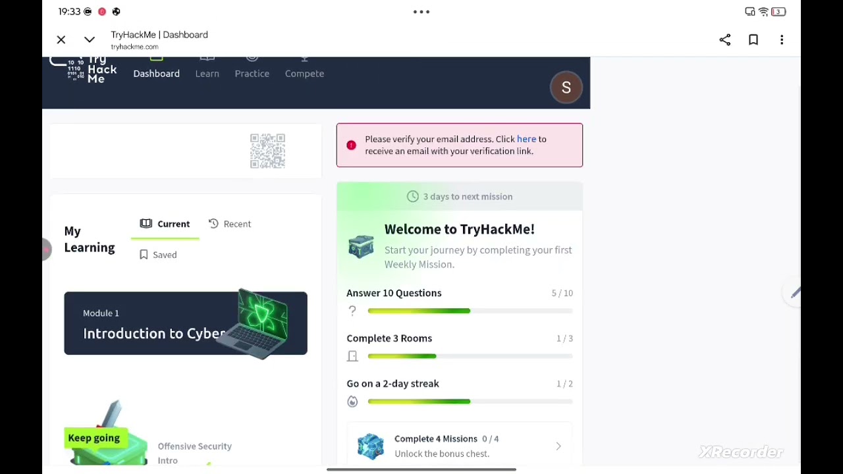Click the Keep going button
Screen dimensions: 843x474
pyautogui.click(x=94, y=438)
